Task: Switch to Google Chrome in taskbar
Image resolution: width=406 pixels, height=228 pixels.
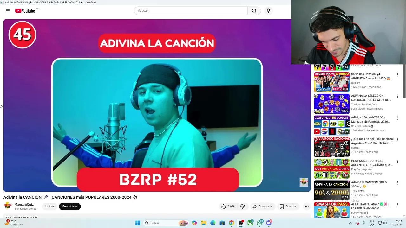Action: [x=232, y=223]
